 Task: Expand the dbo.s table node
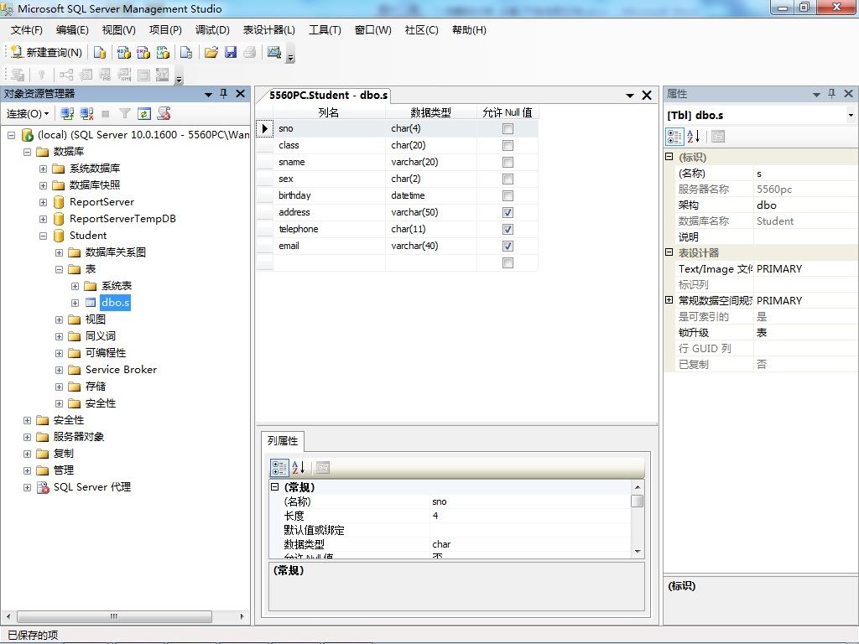tap(75, 303)
